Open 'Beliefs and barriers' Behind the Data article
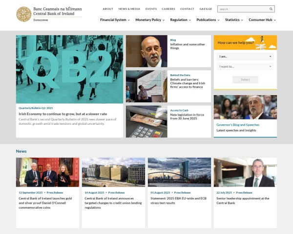Screen dimensions: 293x234 click(x=188, y=83)
